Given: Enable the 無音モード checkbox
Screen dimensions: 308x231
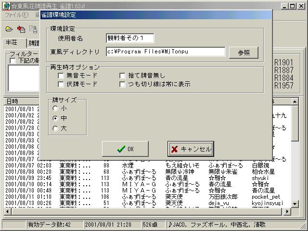Looking at the screenshot, I should point(61,76).
